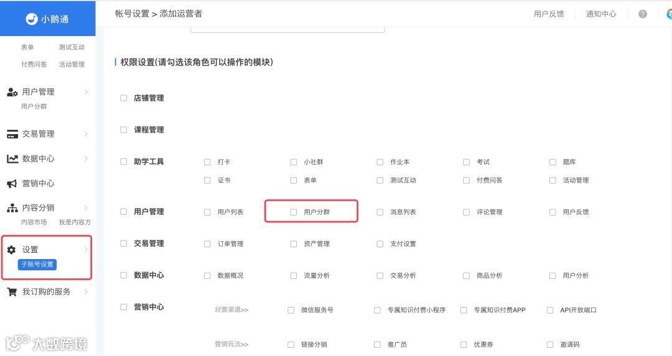Select the 数据概况 checkbox

(207, 276)
